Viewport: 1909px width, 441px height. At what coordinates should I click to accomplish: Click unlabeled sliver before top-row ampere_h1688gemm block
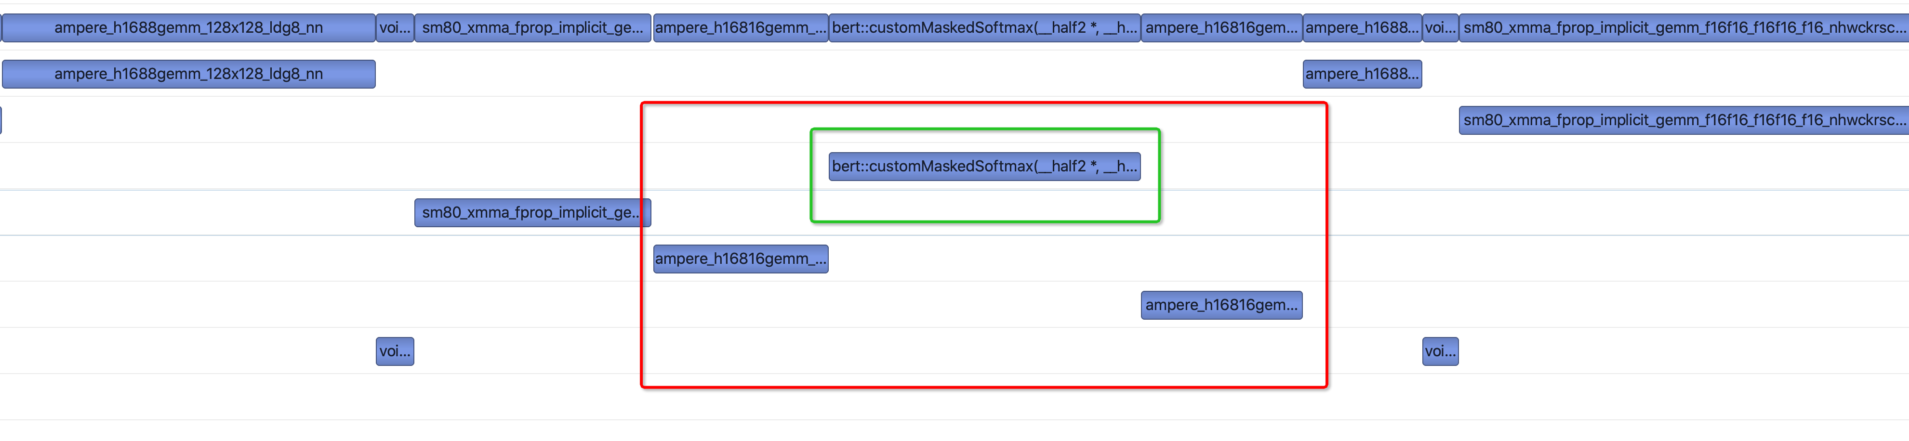pos(1,28)
